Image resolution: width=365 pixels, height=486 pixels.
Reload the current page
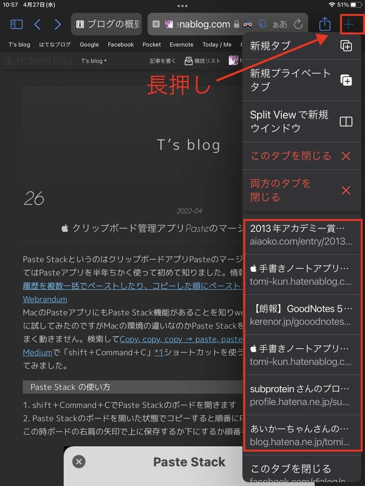pos(298,24)
